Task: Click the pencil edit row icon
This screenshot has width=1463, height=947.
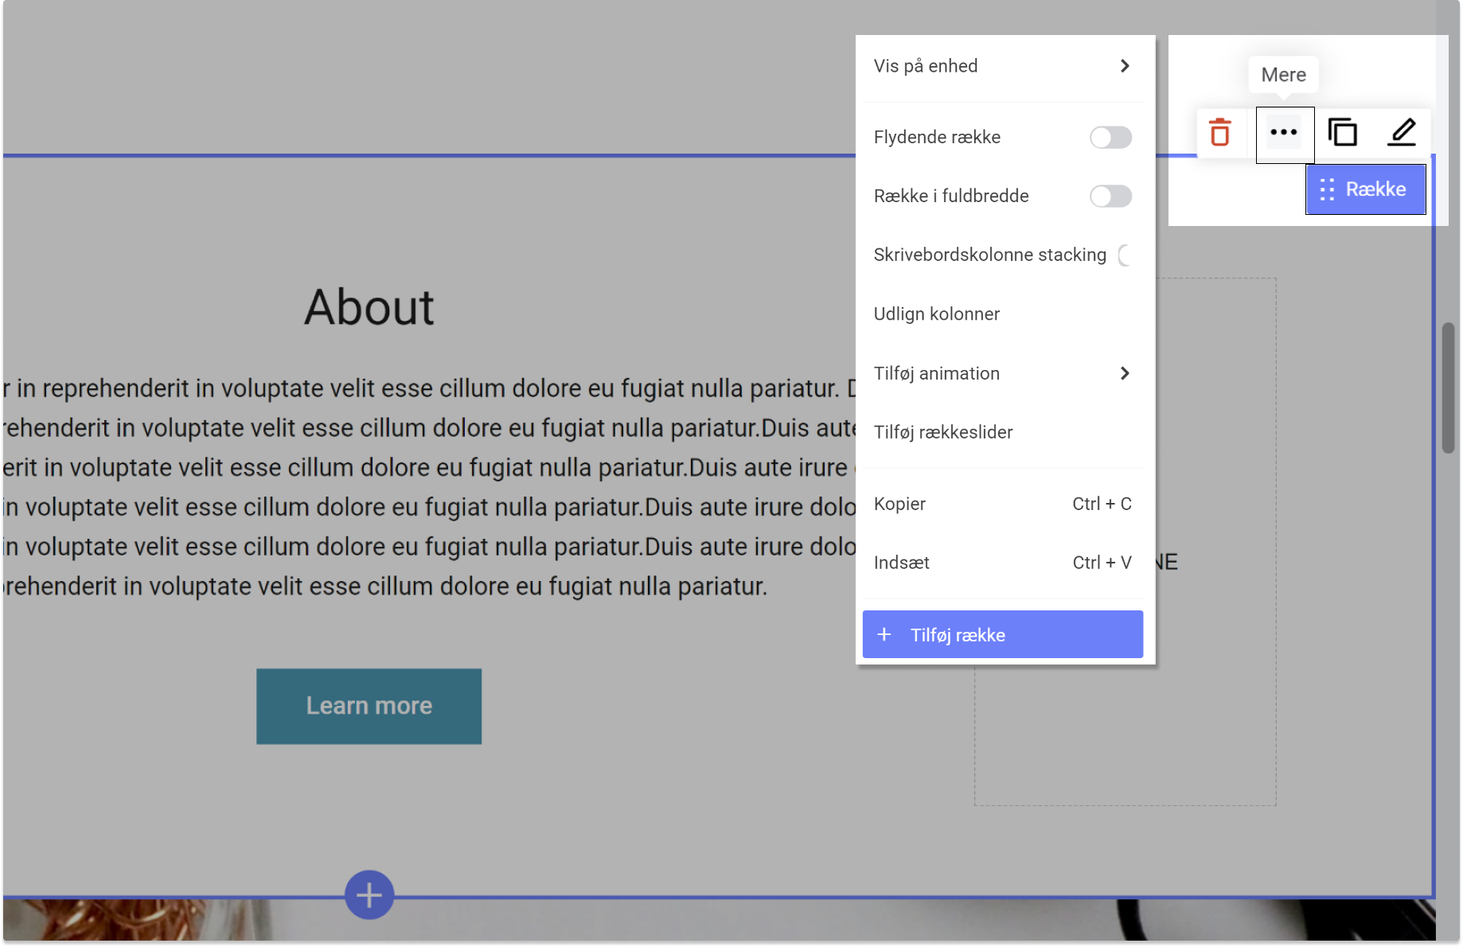Action: click(1401, 133)
